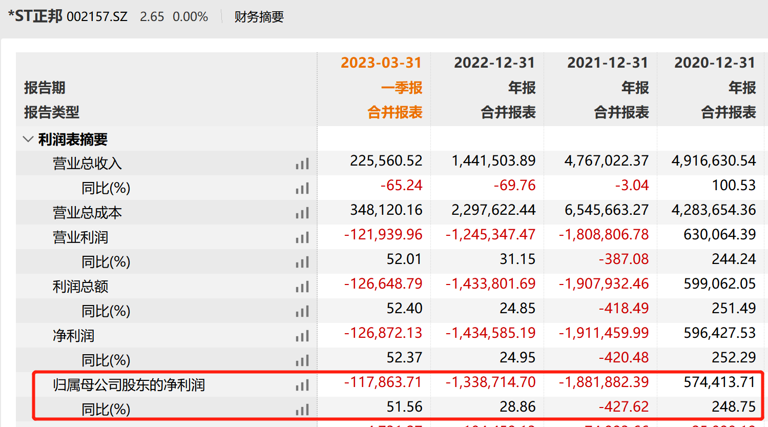Viewport: 768px width, 427px height.
Task: Click the 营业总收入 row label
Action: [87, 164]
